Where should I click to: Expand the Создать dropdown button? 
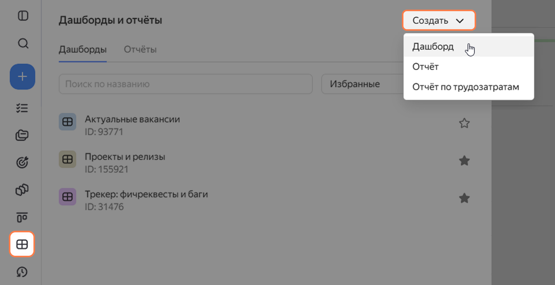click(439, 20)
